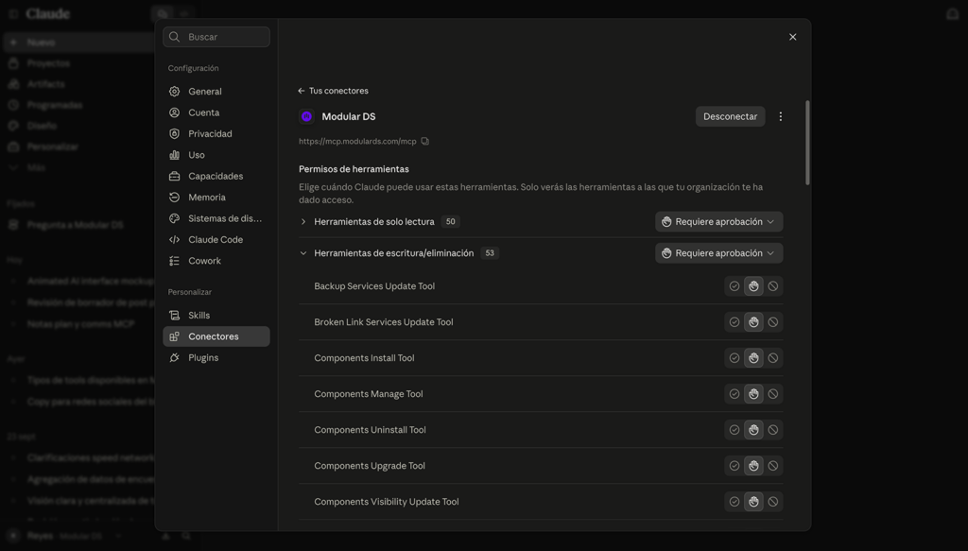Click the Buscar search field
968x551 pixels.
[216, 37]
